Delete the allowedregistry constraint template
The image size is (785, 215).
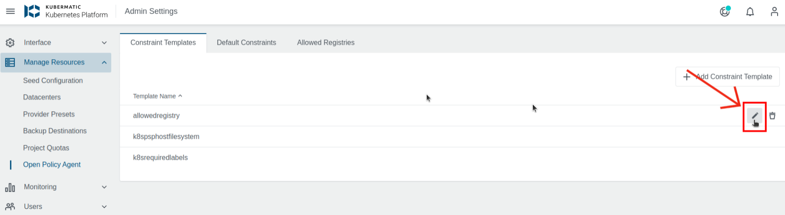[773, 116]
